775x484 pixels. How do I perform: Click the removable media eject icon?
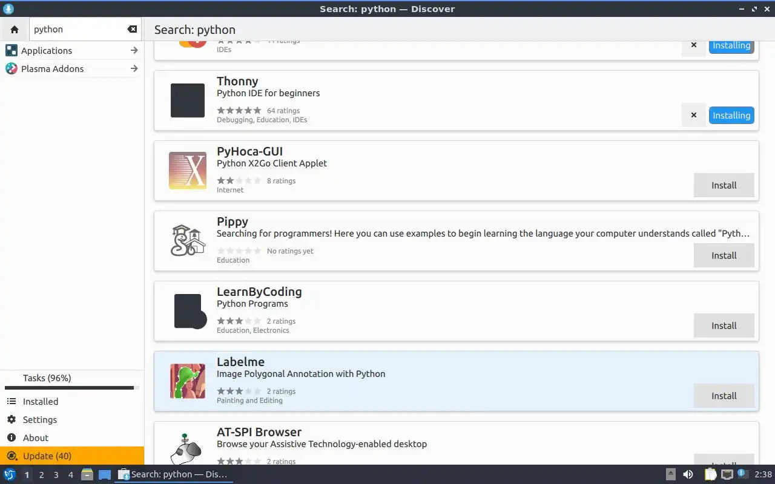click(671, 474)
